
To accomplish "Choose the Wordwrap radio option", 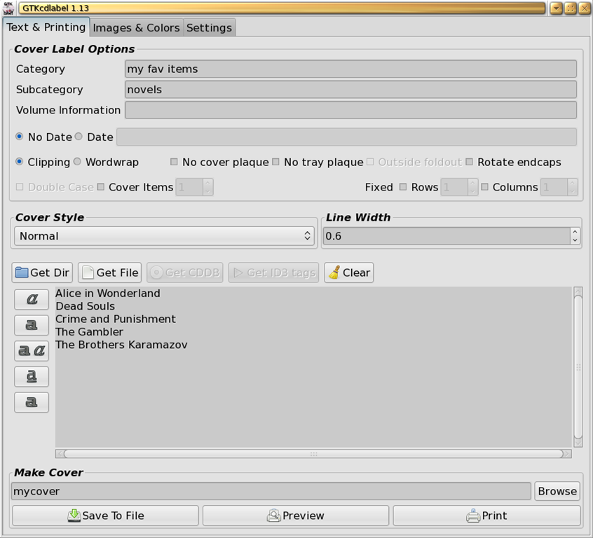I will click(x=77, y=162).
